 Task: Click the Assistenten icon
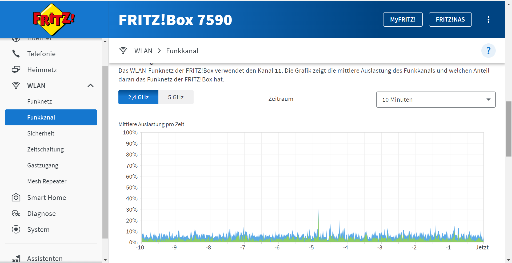click(x=16, y=258)
